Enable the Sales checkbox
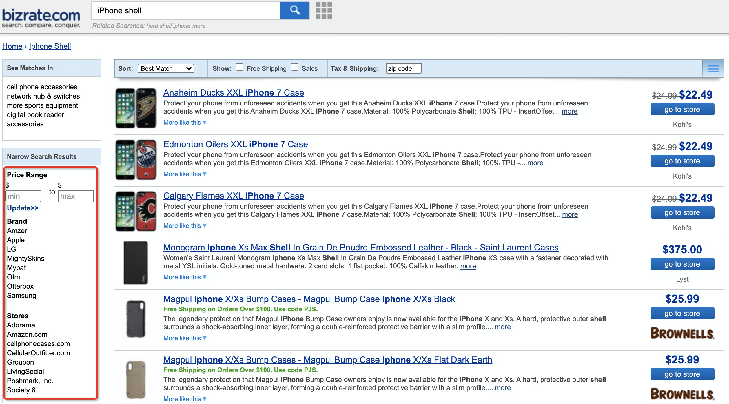 tap(295, 67)
